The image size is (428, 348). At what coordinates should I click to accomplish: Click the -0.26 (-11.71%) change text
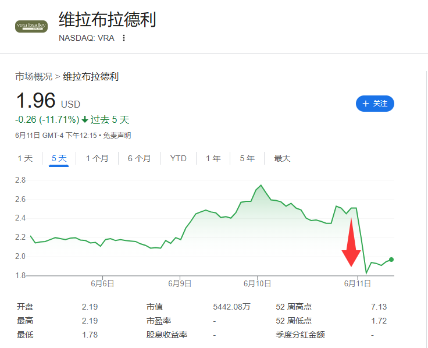pyautogui.click(x=47, y=120)
